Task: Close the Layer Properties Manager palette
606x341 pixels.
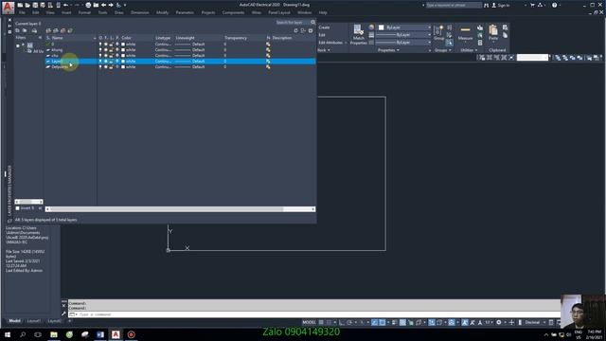Action: pyautogui.click(x=9, y=20)
